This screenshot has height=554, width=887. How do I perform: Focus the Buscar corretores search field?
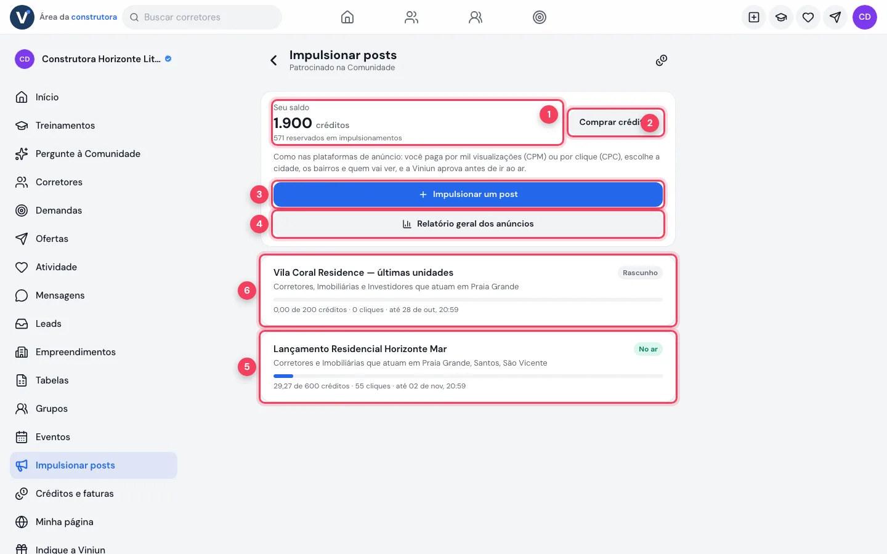pyautogui.click(x=202, y=17)
